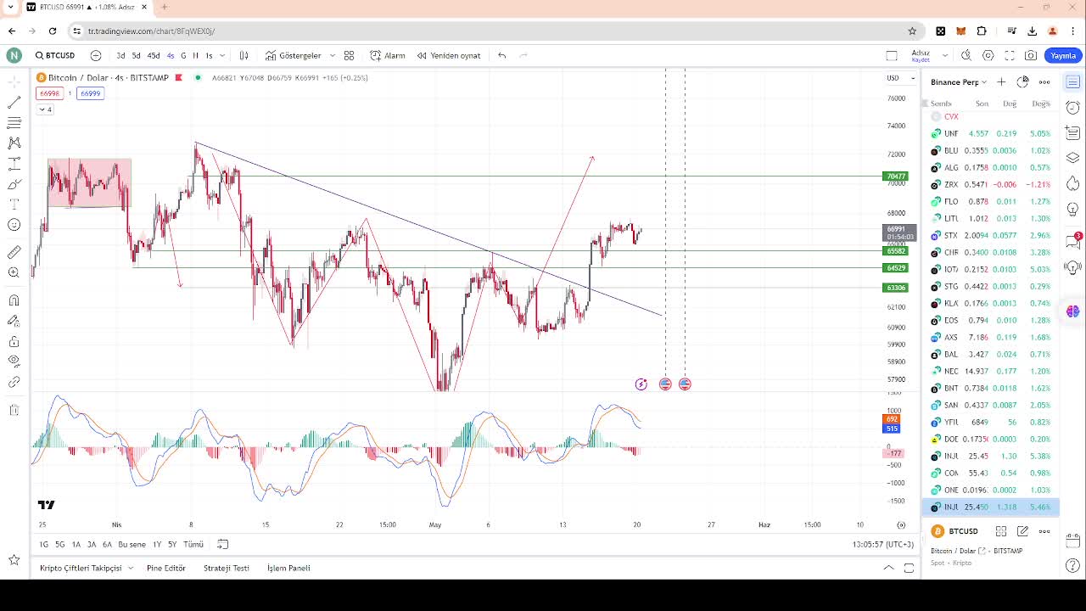Expand the USD currency dropdown
1086x611 pixels.
901,78
